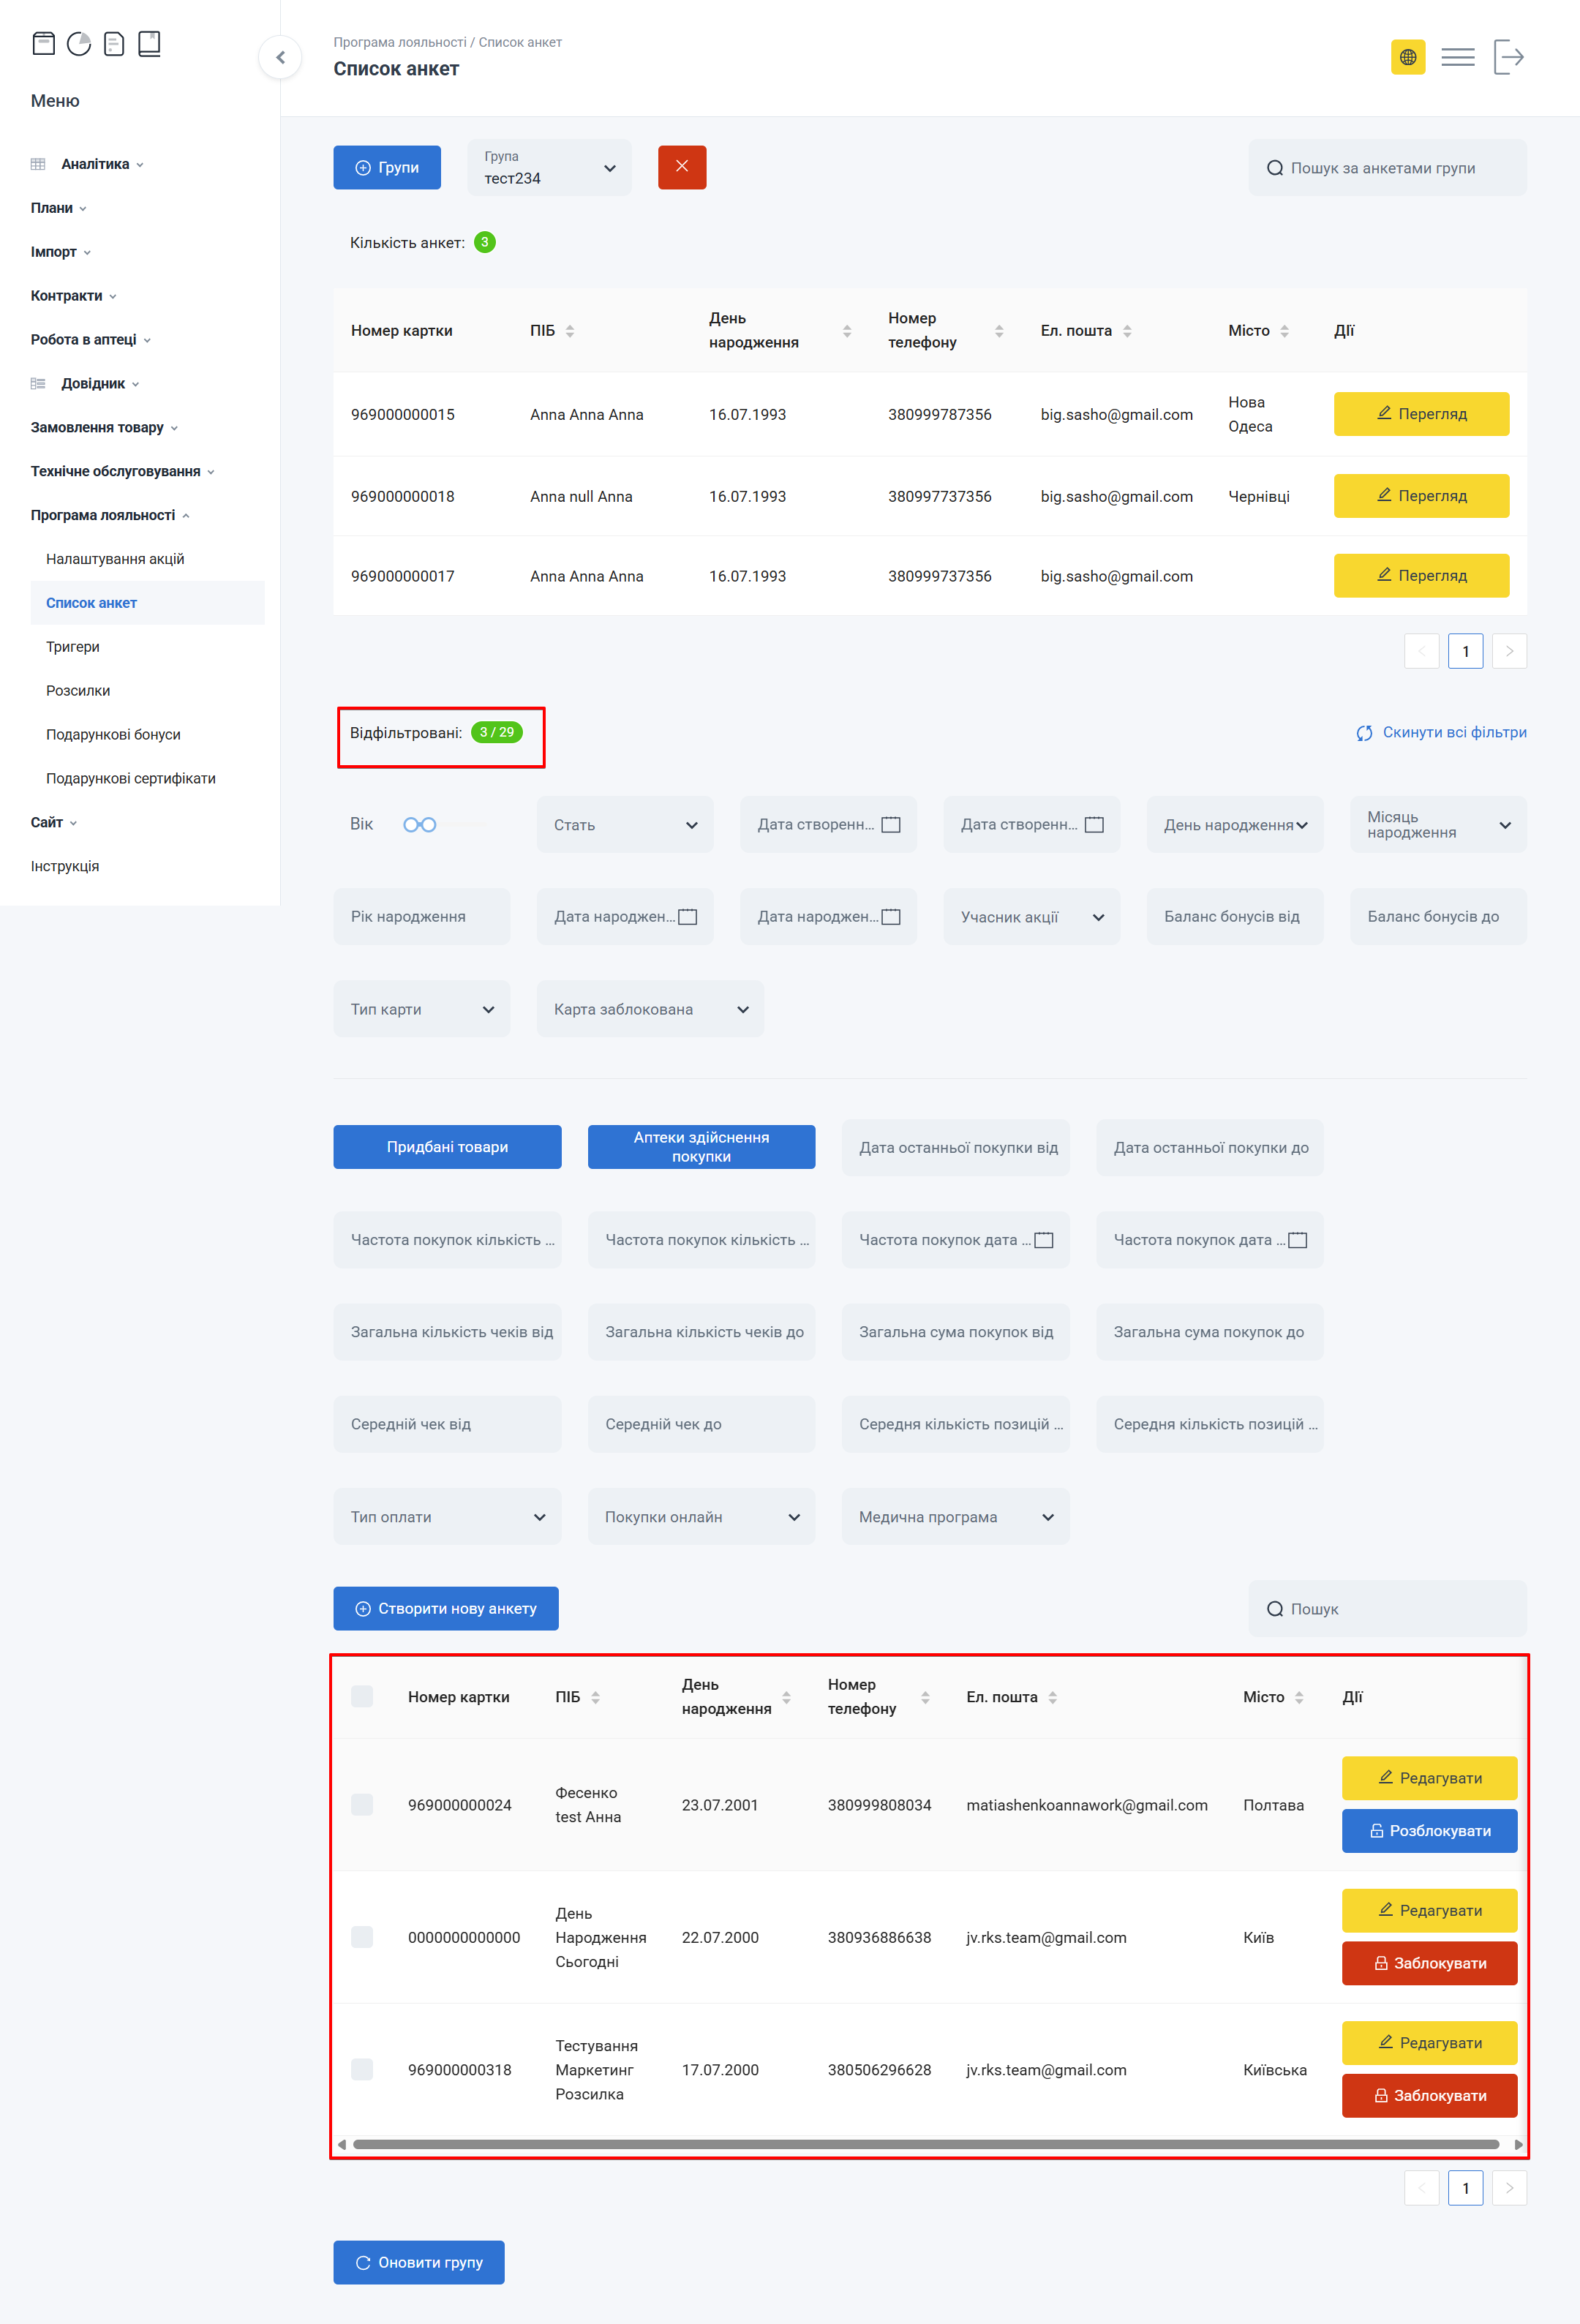Viewport: 1580px width, 2324px height.
Task: Click Придбані товари button
Action: pyautogui.click(x=447, y=1146)
